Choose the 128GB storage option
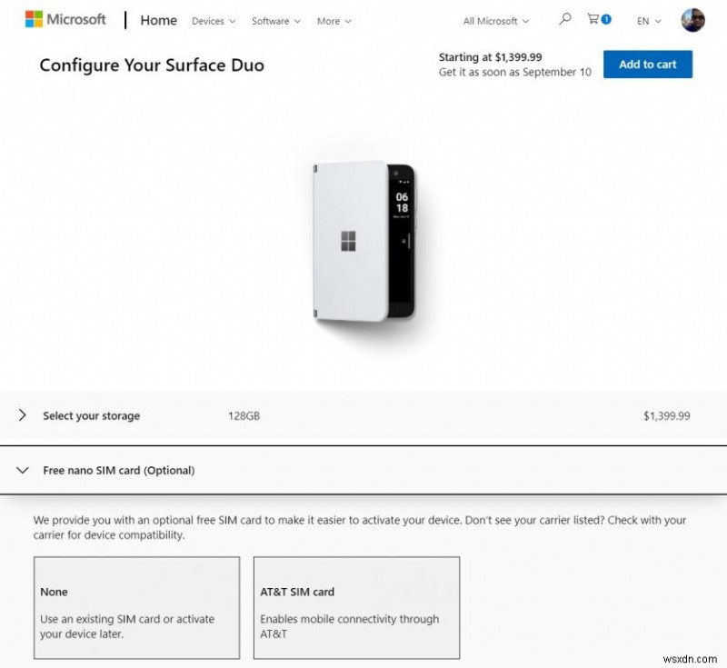This screenshot has width=727, height=668. click(245, 415)
